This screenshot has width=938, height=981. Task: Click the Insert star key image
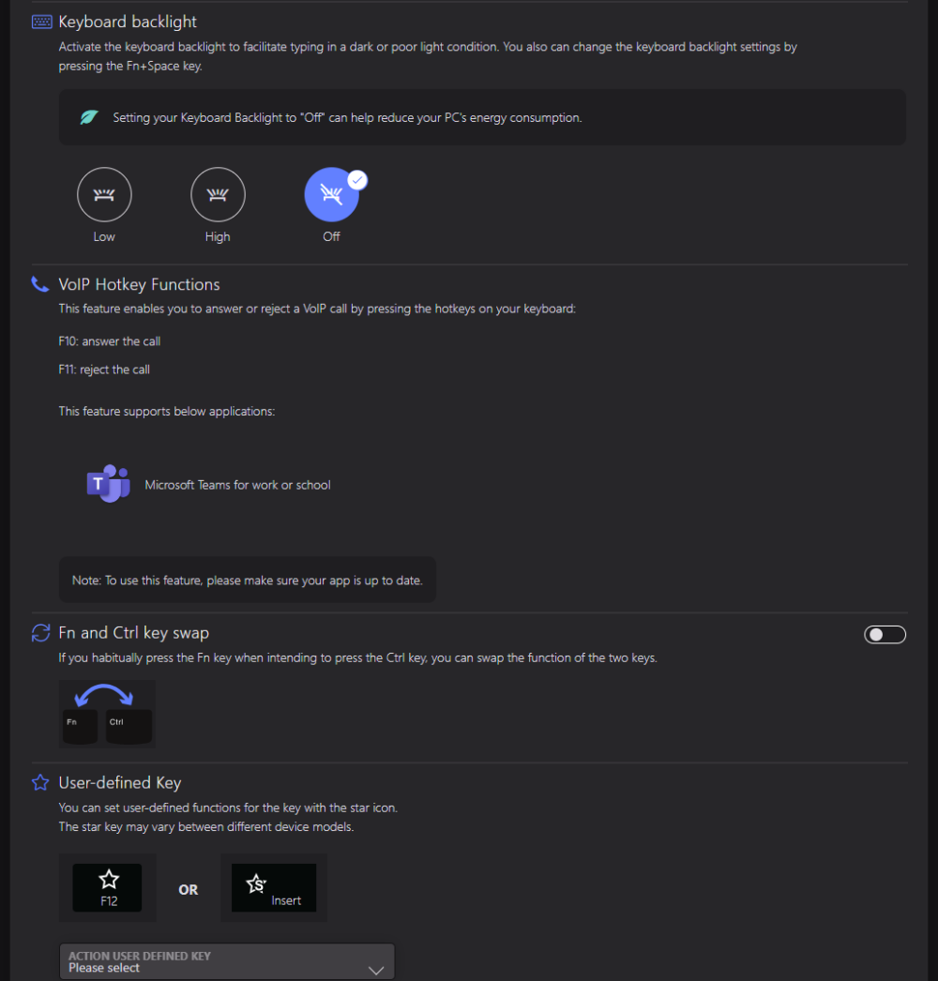point(274,887)
